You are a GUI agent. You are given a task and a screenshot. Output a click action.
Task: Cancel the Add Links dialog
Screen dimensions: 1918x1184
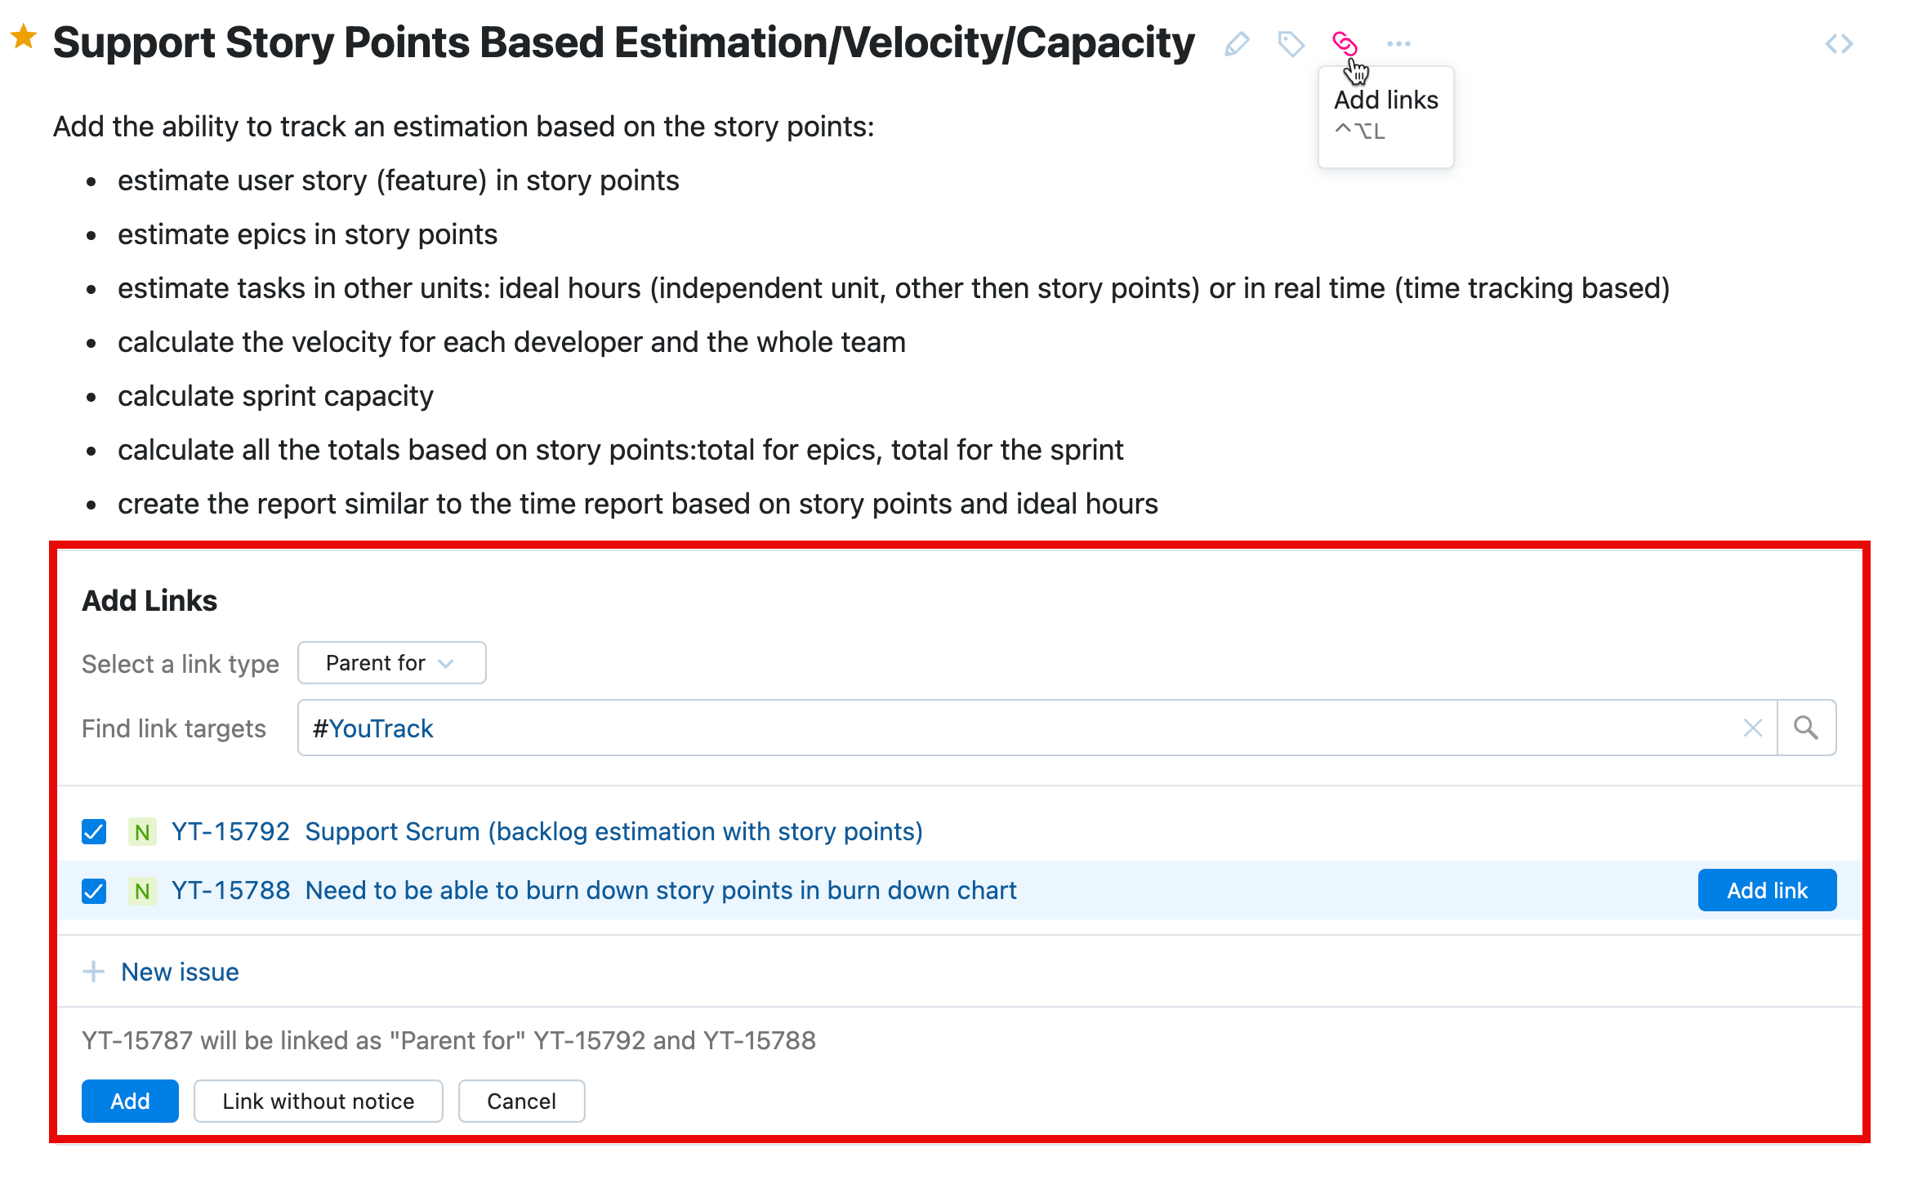pos(521,1101)
